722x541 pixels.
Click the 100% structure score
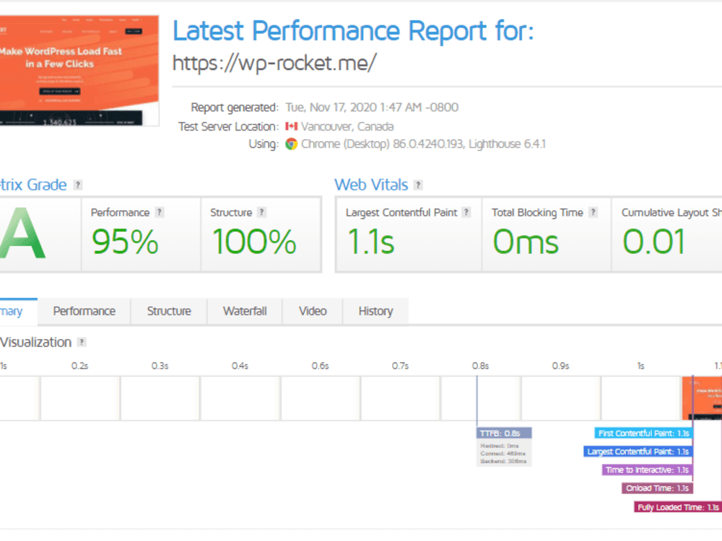point(254,242)
